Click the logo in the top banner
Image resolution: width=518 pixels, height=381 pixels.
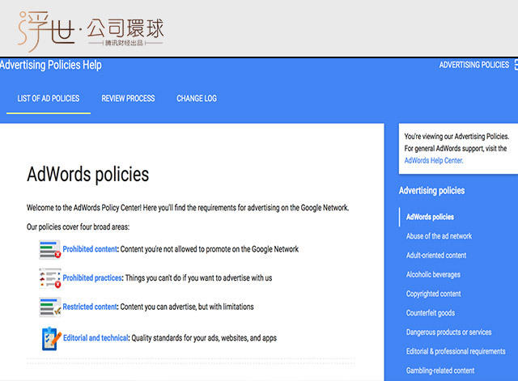(x=89, y=29)
